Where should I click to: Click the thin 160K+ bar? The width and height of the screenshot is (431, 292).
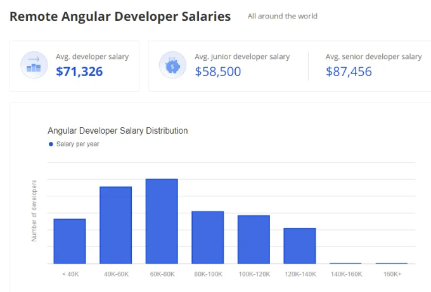tap(392, 263)
